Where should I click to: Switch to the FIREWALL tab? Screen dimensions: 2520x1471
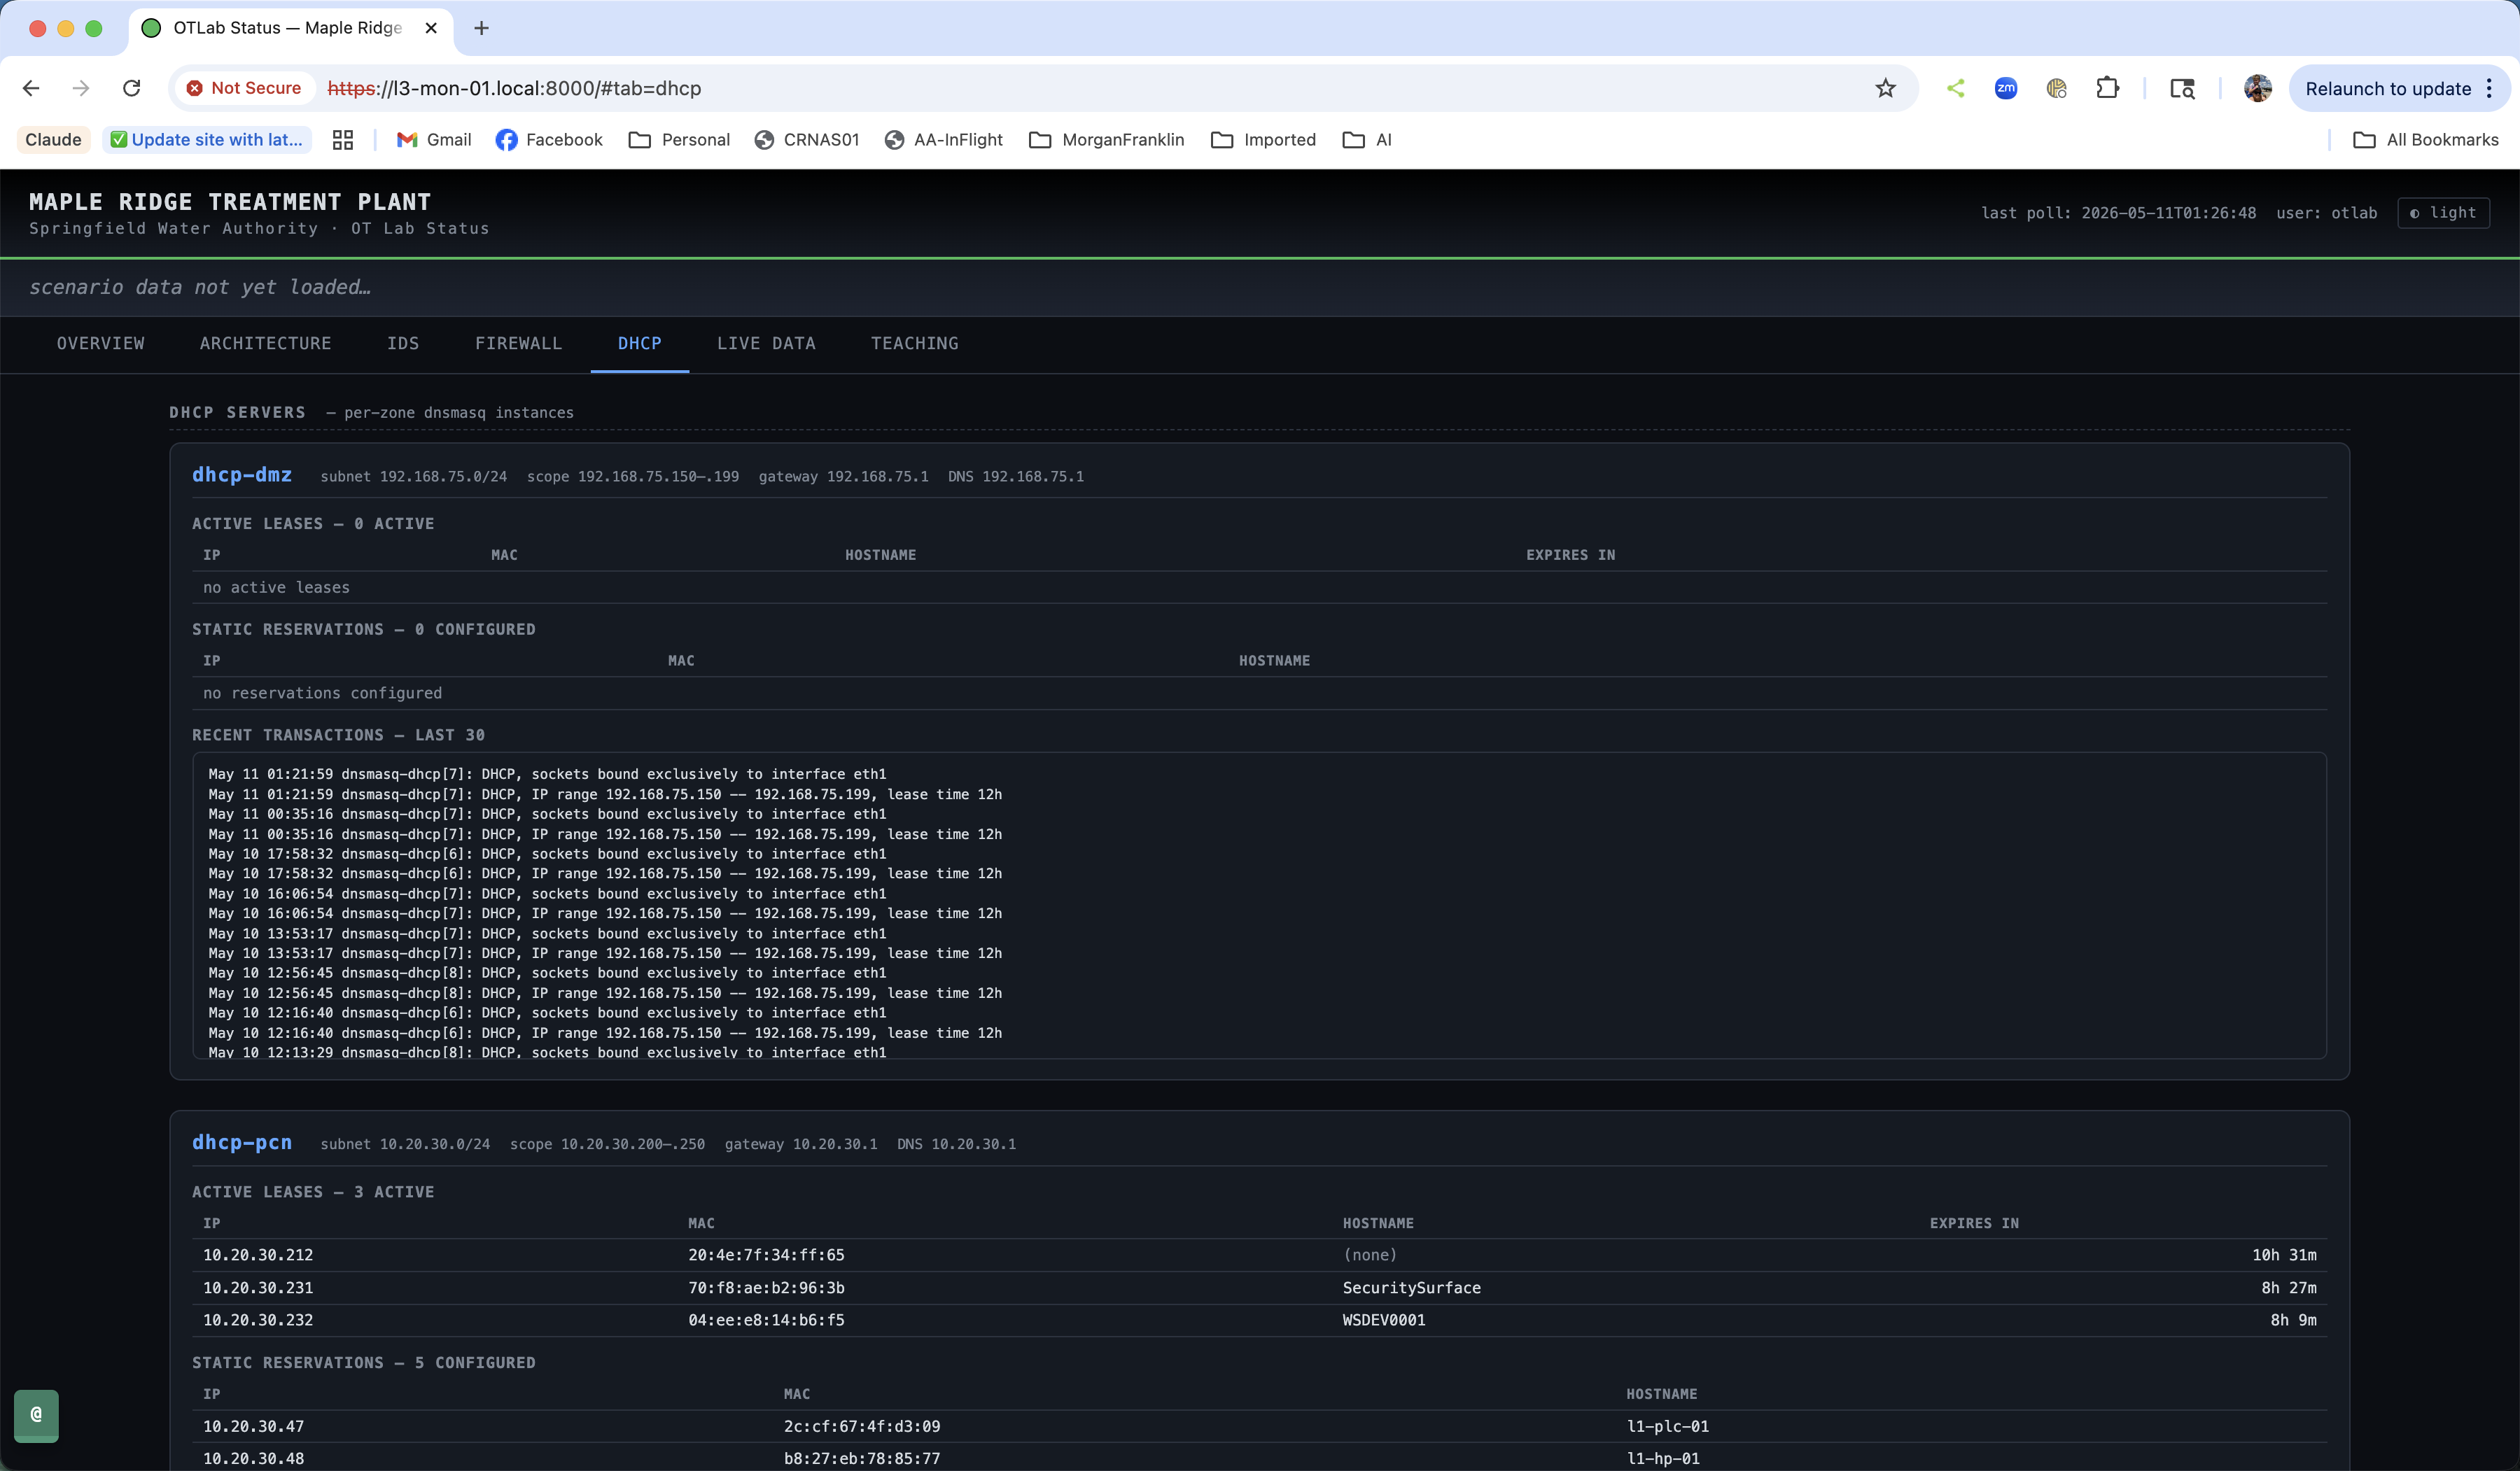tap(518, 343)
